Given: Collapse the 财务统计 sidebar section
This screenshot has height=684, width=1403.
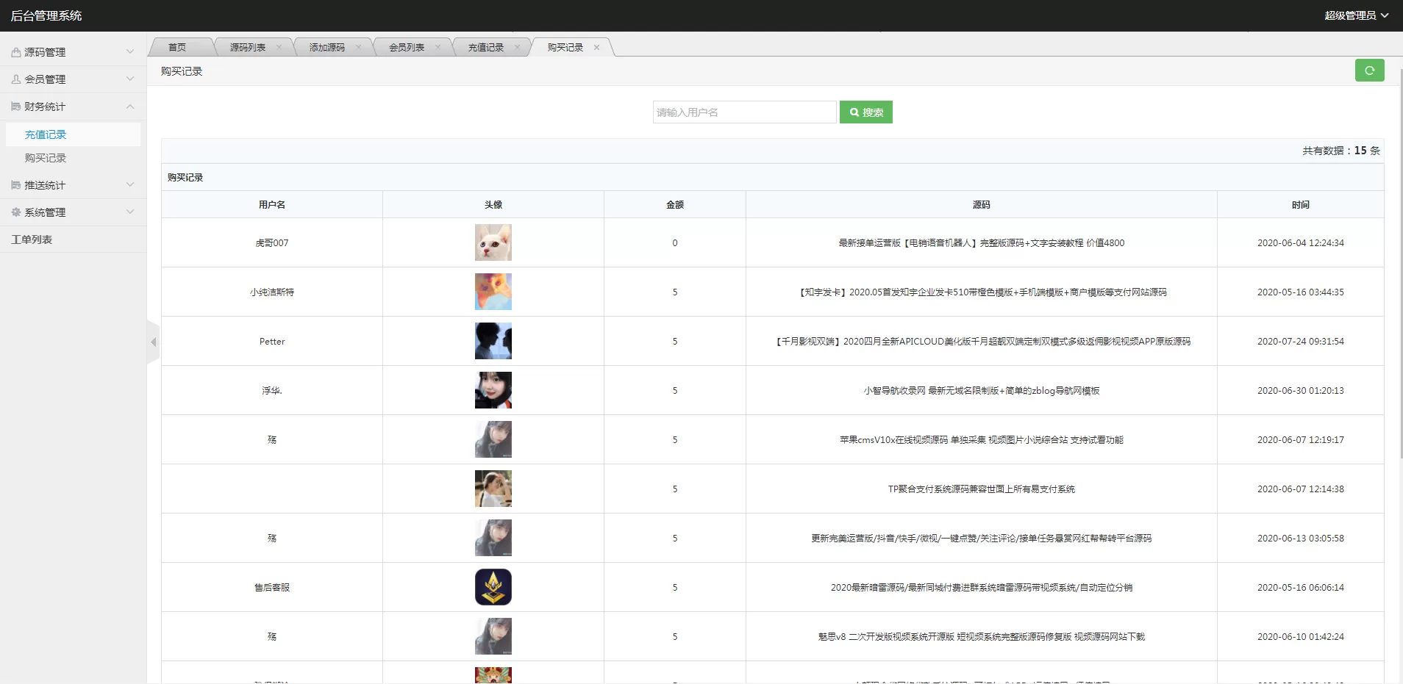Looking at the screenshot, I should pos(129,106).
